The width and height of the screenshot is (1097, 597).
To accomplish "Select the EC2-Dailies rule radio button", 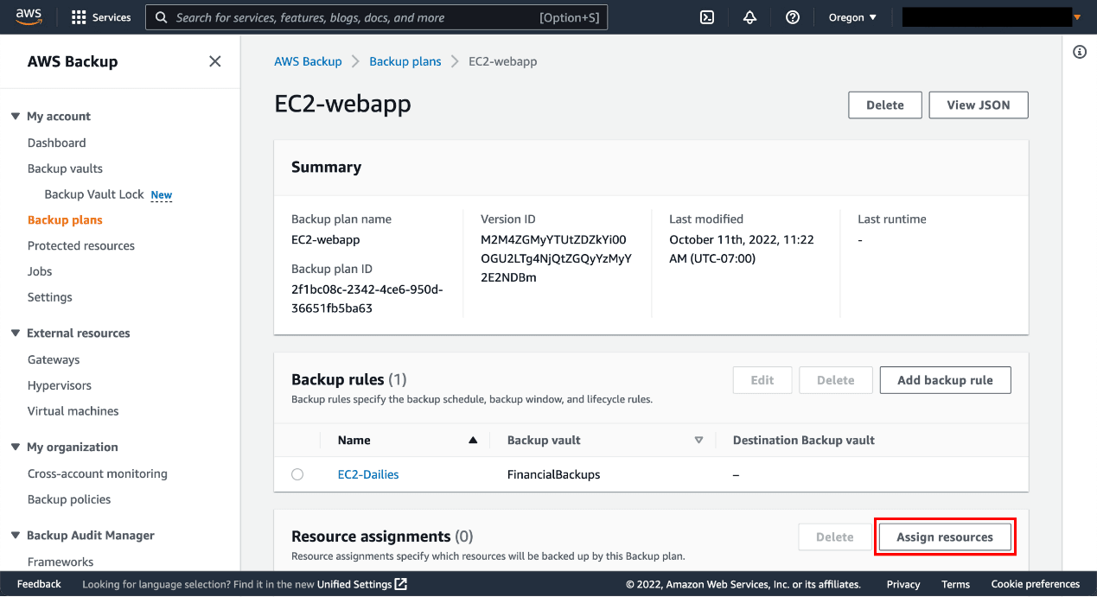I will coord(297,473).
